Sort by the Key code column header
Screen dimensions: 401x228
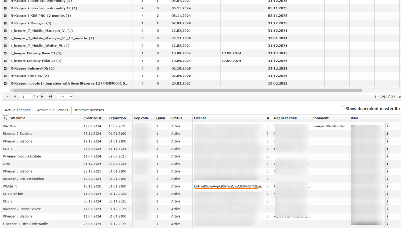143,118
